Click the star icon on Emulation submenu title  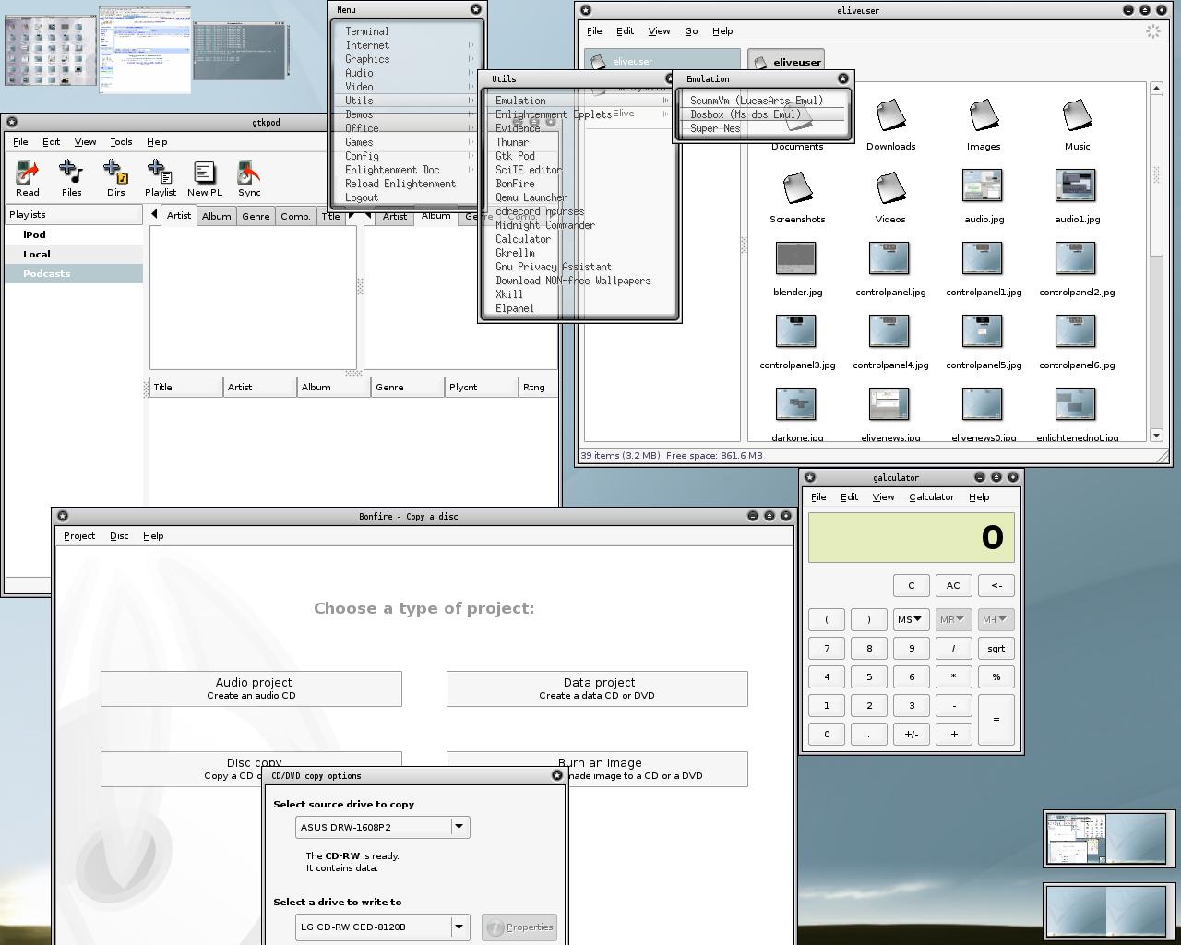pyautogui.click(x=842, y=78)
